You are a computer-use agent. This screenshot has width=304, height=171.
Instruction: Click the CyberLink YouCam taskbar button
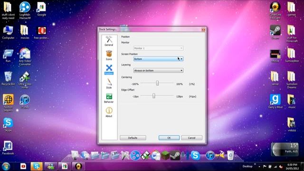click(78, 166)
